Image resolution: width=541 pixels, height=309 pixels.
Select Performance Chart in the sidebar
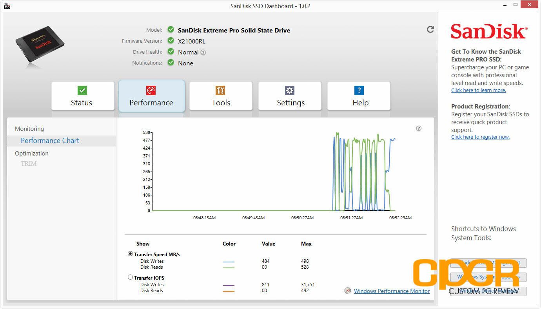click(62, 141)
